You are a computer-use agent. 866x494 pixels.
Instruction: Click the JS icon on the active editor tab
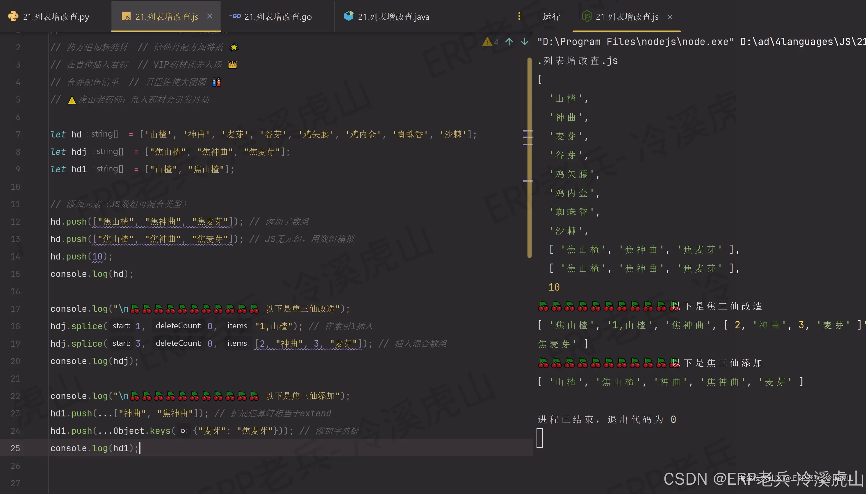point(127,16)
